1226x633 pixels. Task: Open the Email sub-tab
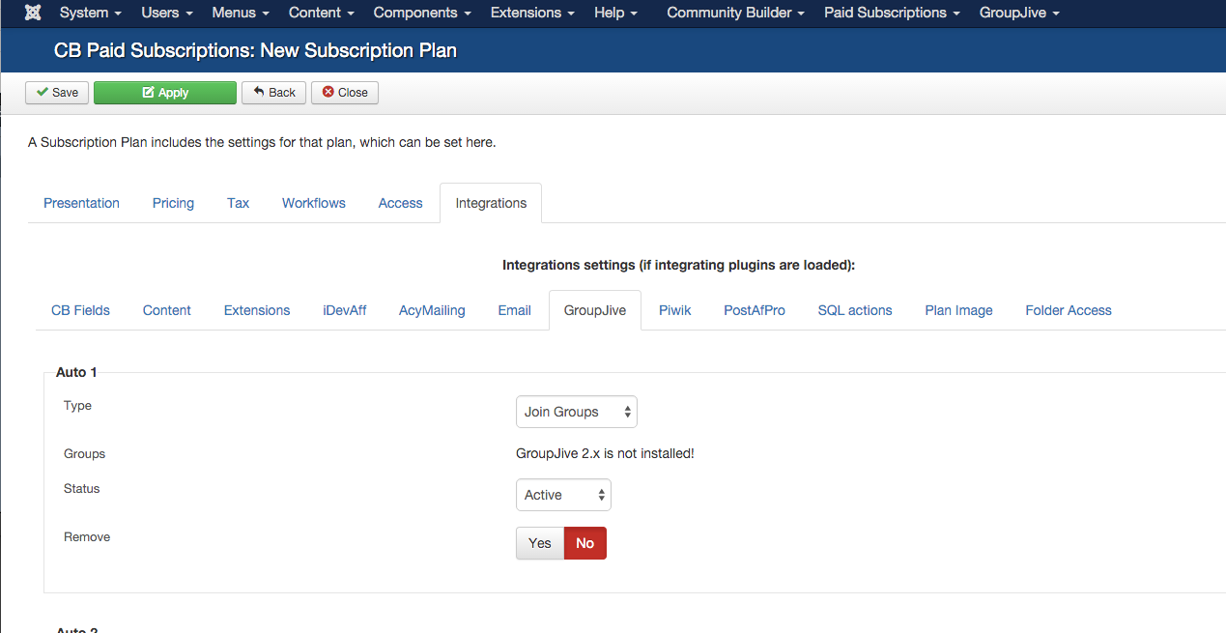[515, 310]
